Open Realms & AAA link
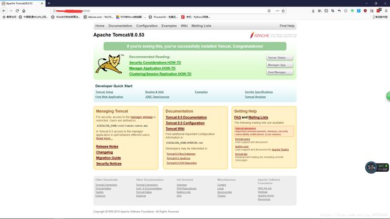 (154, 92)
